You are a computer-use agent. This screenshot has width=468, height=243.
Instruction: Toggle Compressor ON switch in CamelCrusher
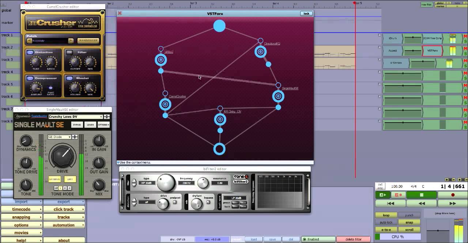[30, 78]
